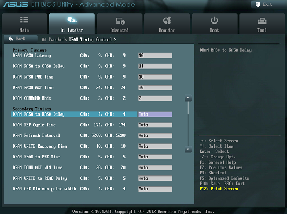The height and width of the screenshot is (214, 287).
Task: Select the DRAM WRITE to READ Delay label
Action: tap(40, 178)
